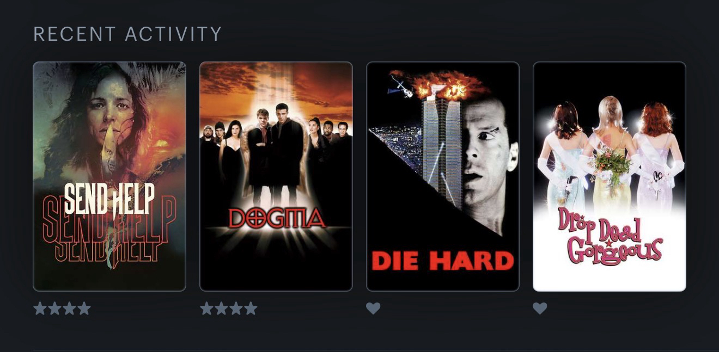719x352 pixels.
Task: Click the fourth star under Send Help
Action: (84, 308)
